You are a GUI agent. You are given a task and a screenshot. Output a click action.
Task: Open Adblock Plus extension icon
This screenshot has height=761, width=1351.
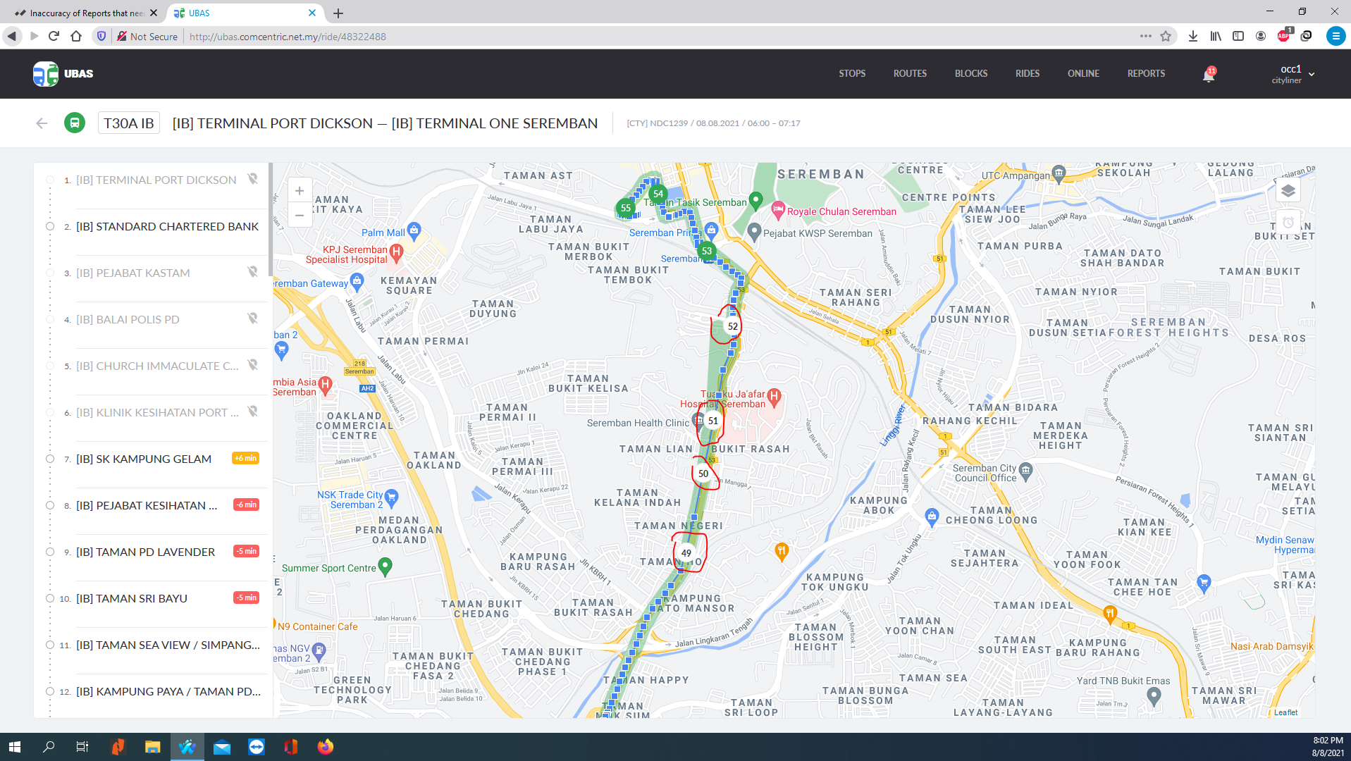1283,36
